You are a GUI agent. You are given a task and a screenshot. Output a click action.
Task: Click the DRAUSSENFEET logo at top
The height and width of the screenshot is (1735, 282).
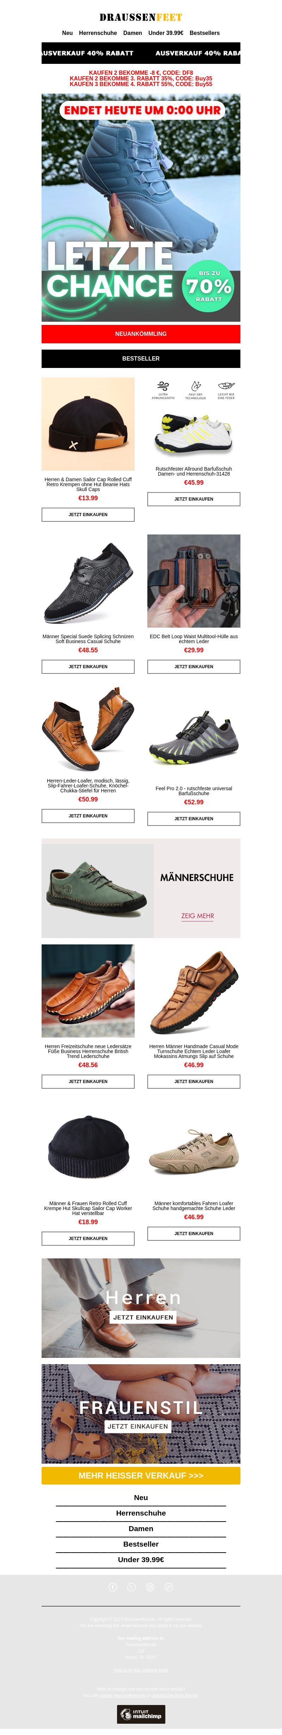click(141, 17)
